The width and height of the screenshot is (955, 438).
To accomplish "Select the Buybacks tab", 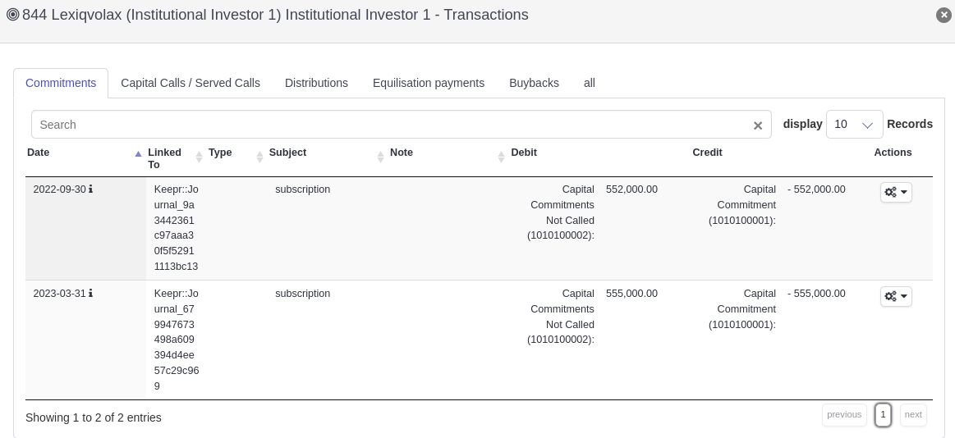I will point(534,83).
